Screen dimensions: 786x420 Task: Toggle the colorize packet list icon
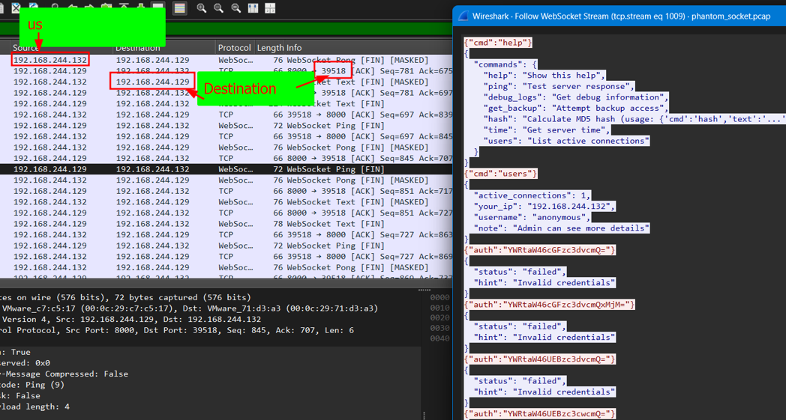click(x=179, y=7)
